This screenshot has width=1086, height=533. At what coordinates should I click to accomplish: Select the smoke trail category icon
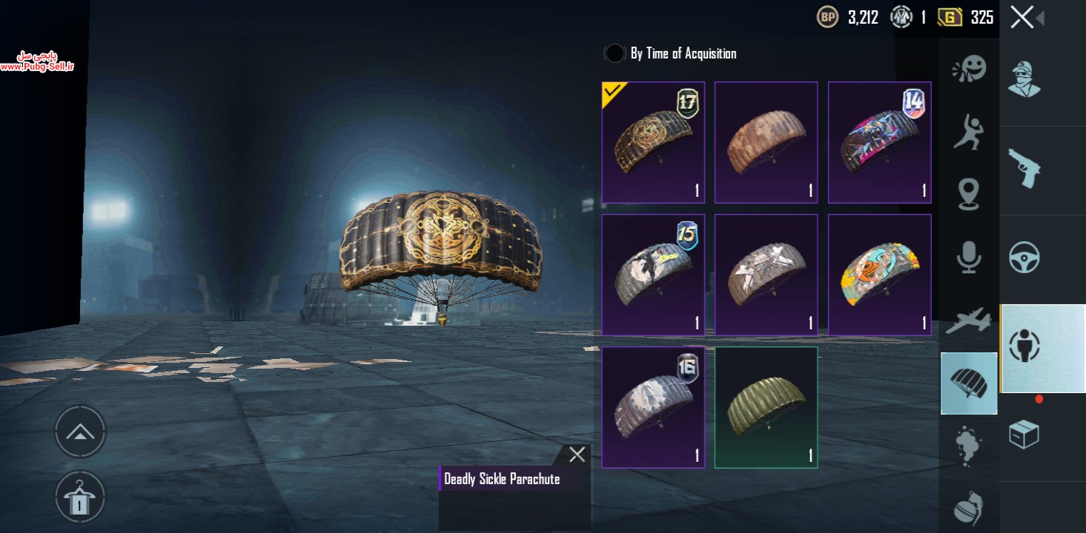(x=968, y=446)
